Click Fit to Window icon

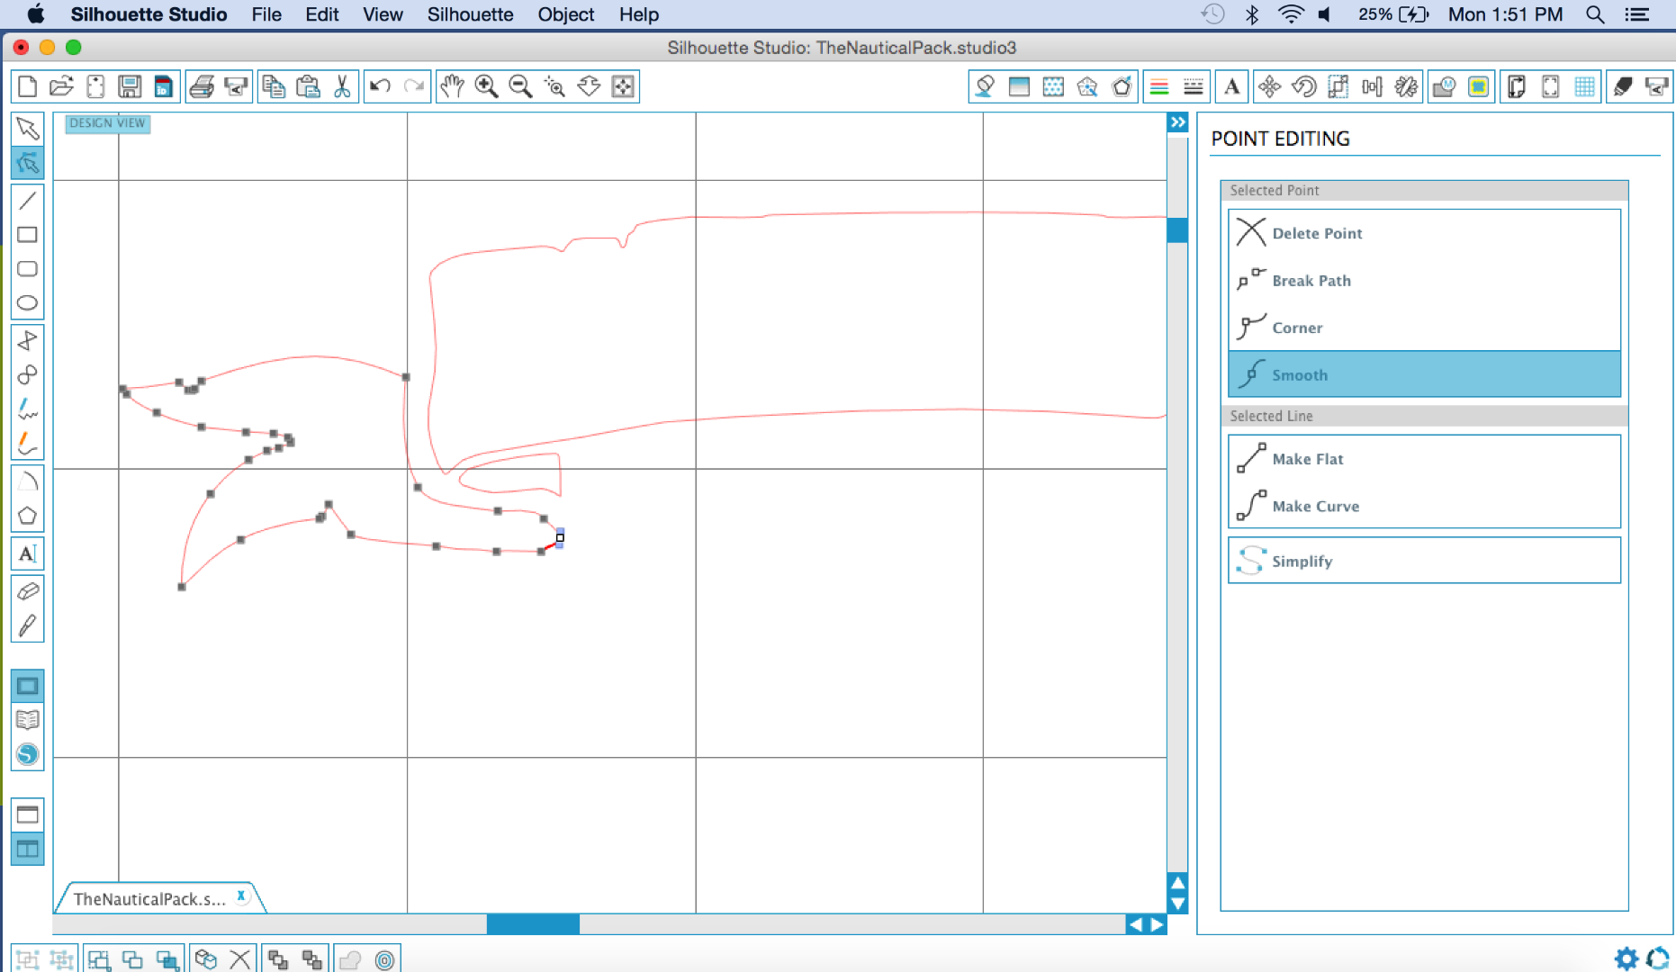click(x=623, y=86)
